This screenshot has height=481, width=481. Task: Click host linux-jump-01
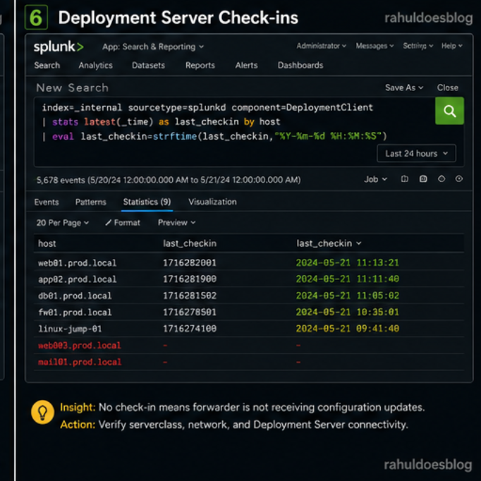(70, 329)
